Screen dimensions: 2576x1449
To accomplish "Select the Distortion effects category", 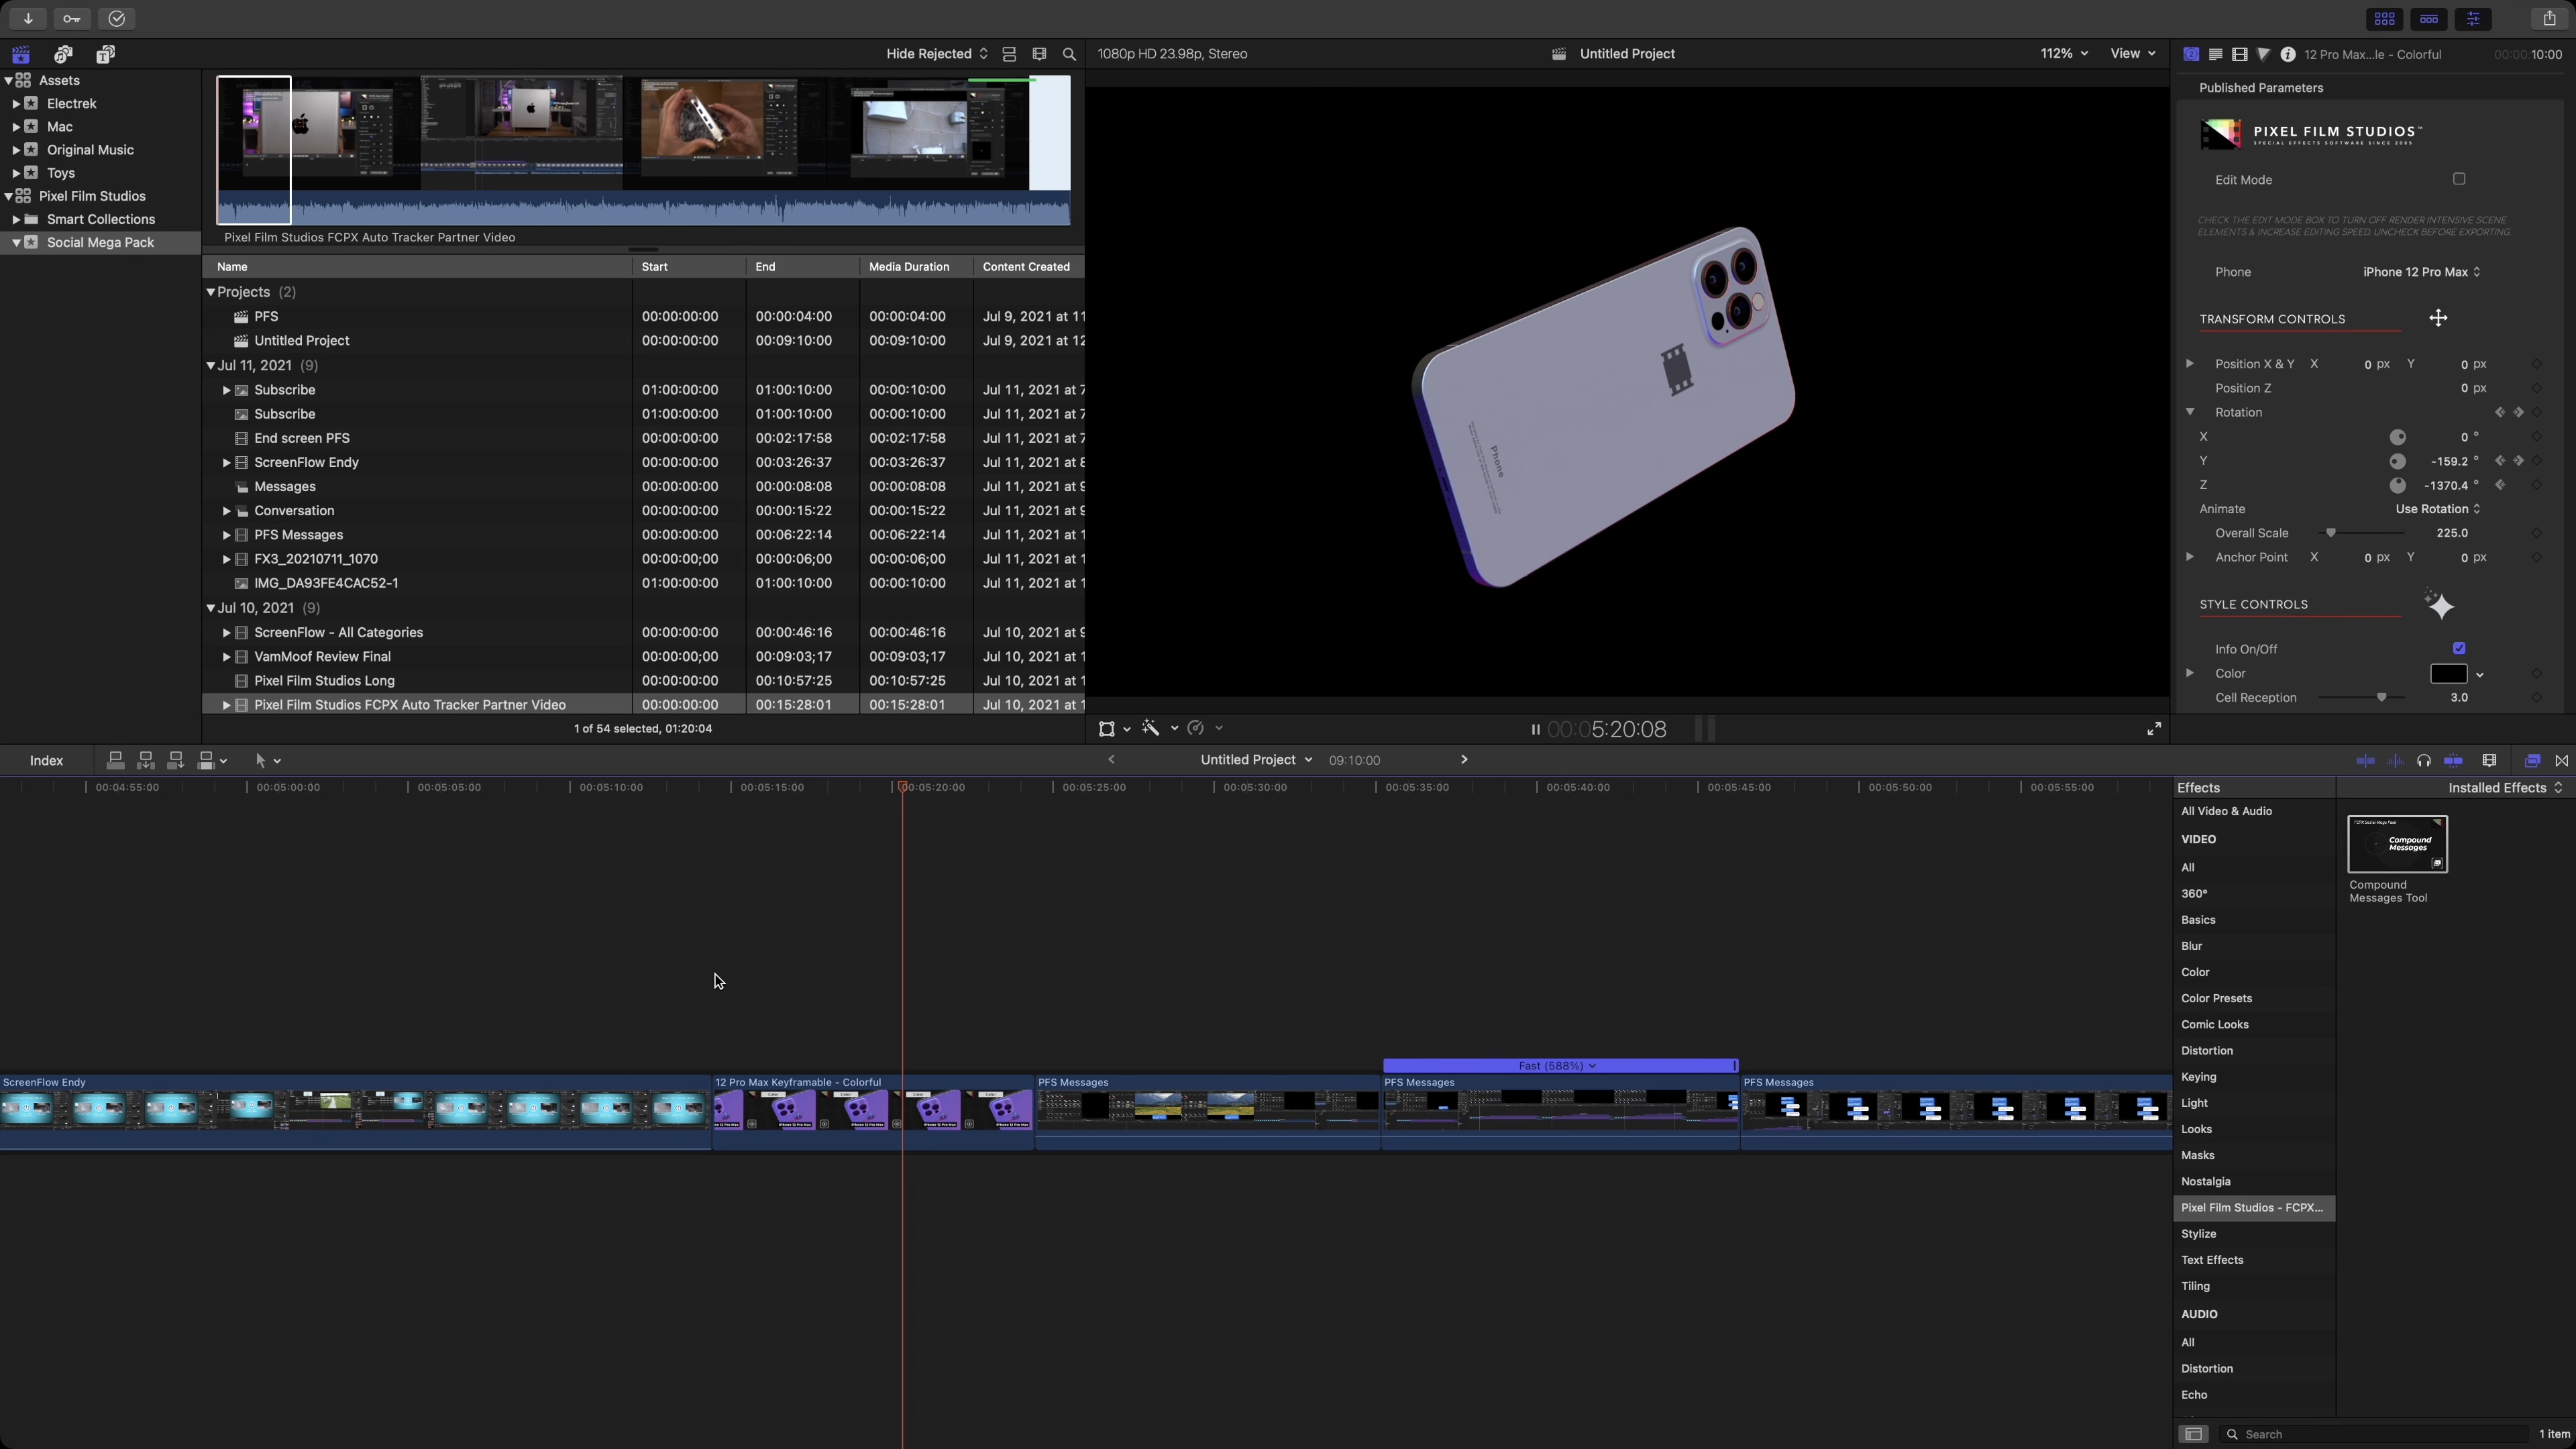I will tap(2207, 1050).
